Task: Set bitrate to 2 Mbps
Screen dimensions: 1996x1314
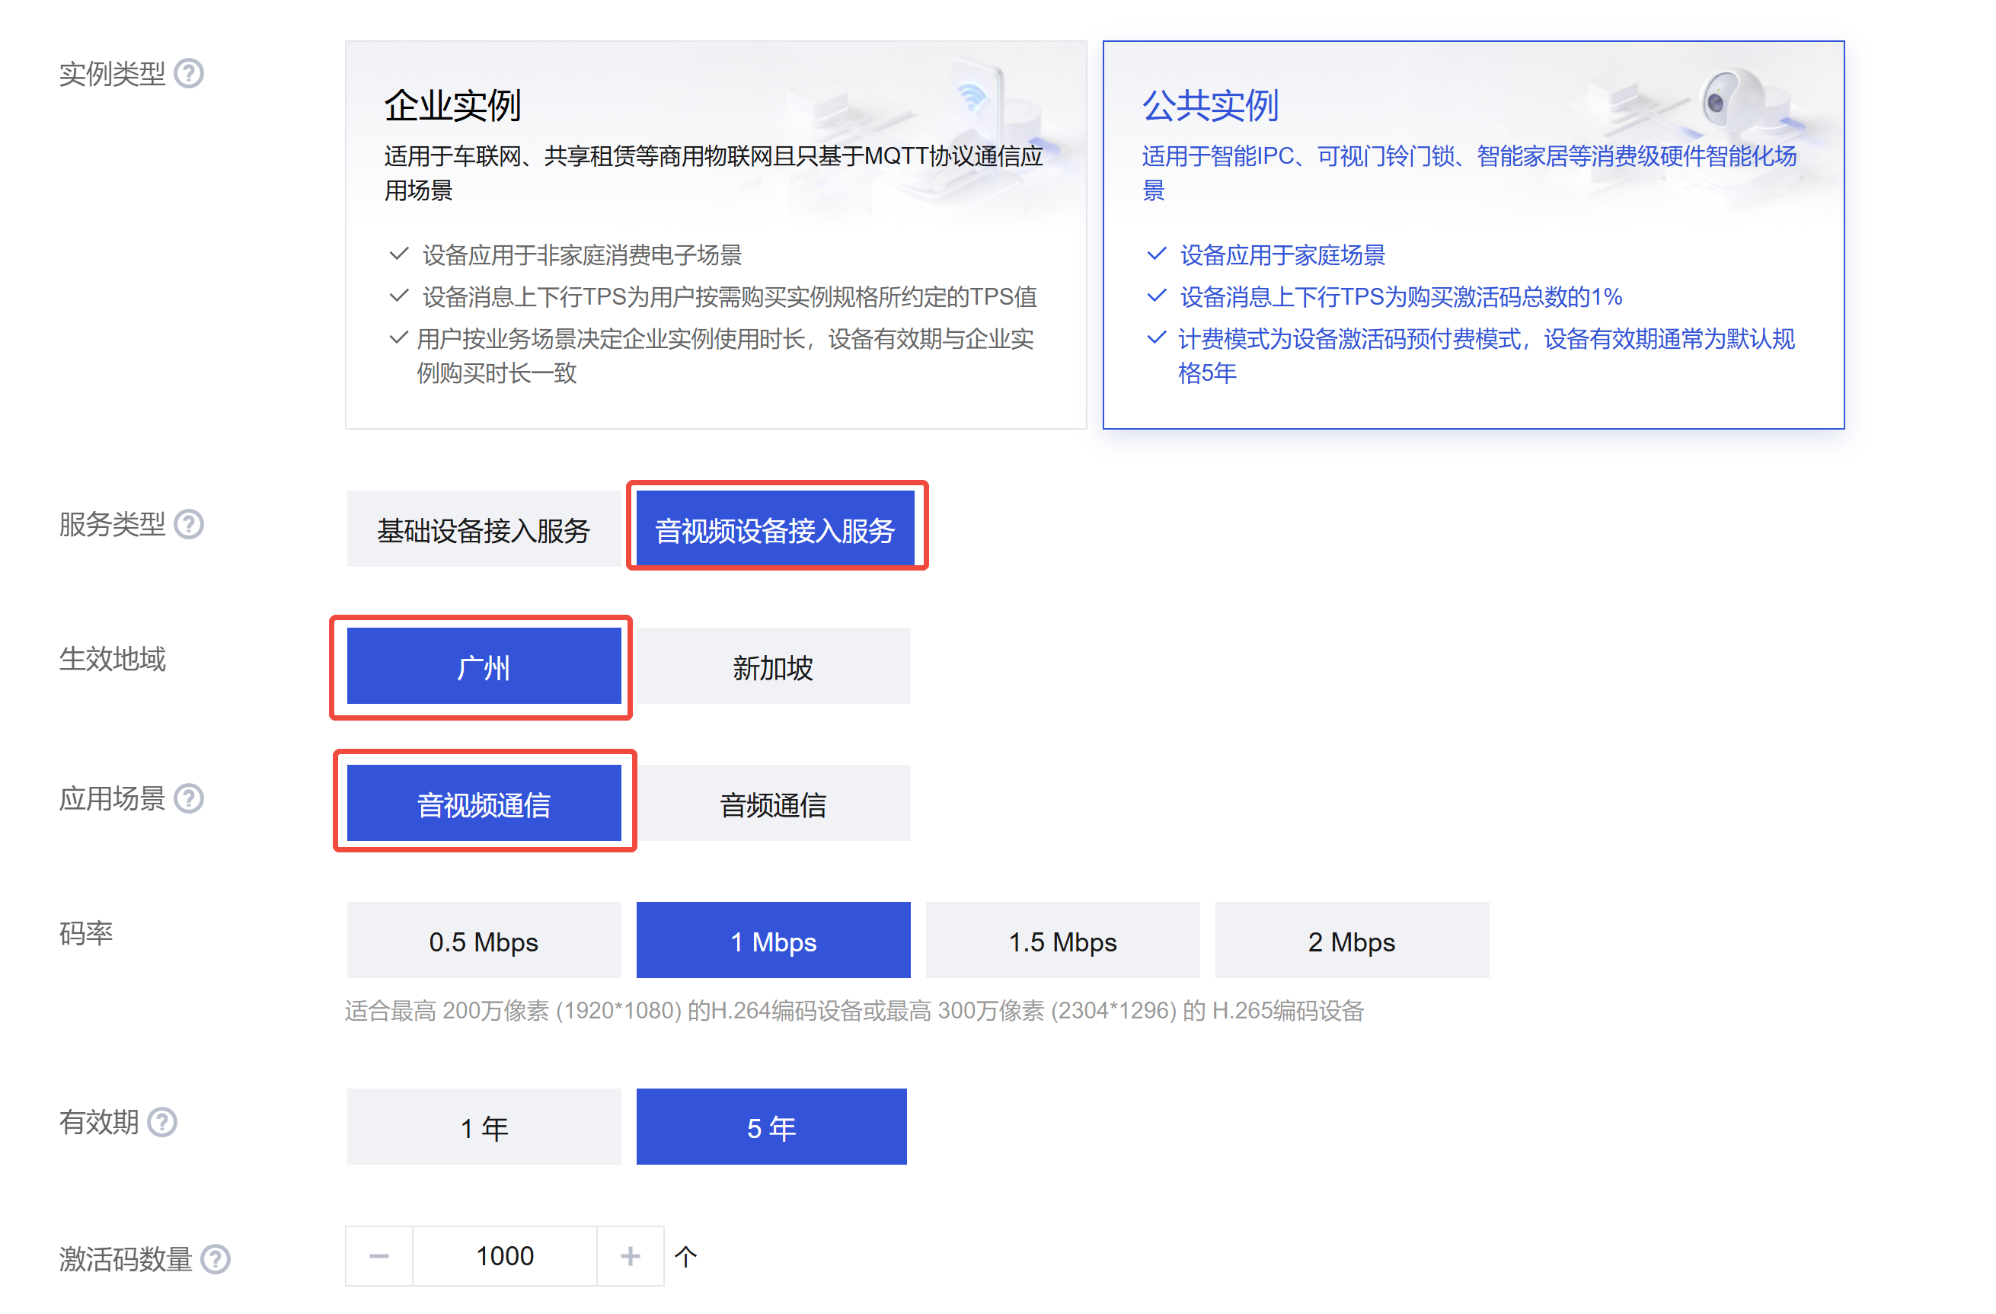Action: point(1351,941)
